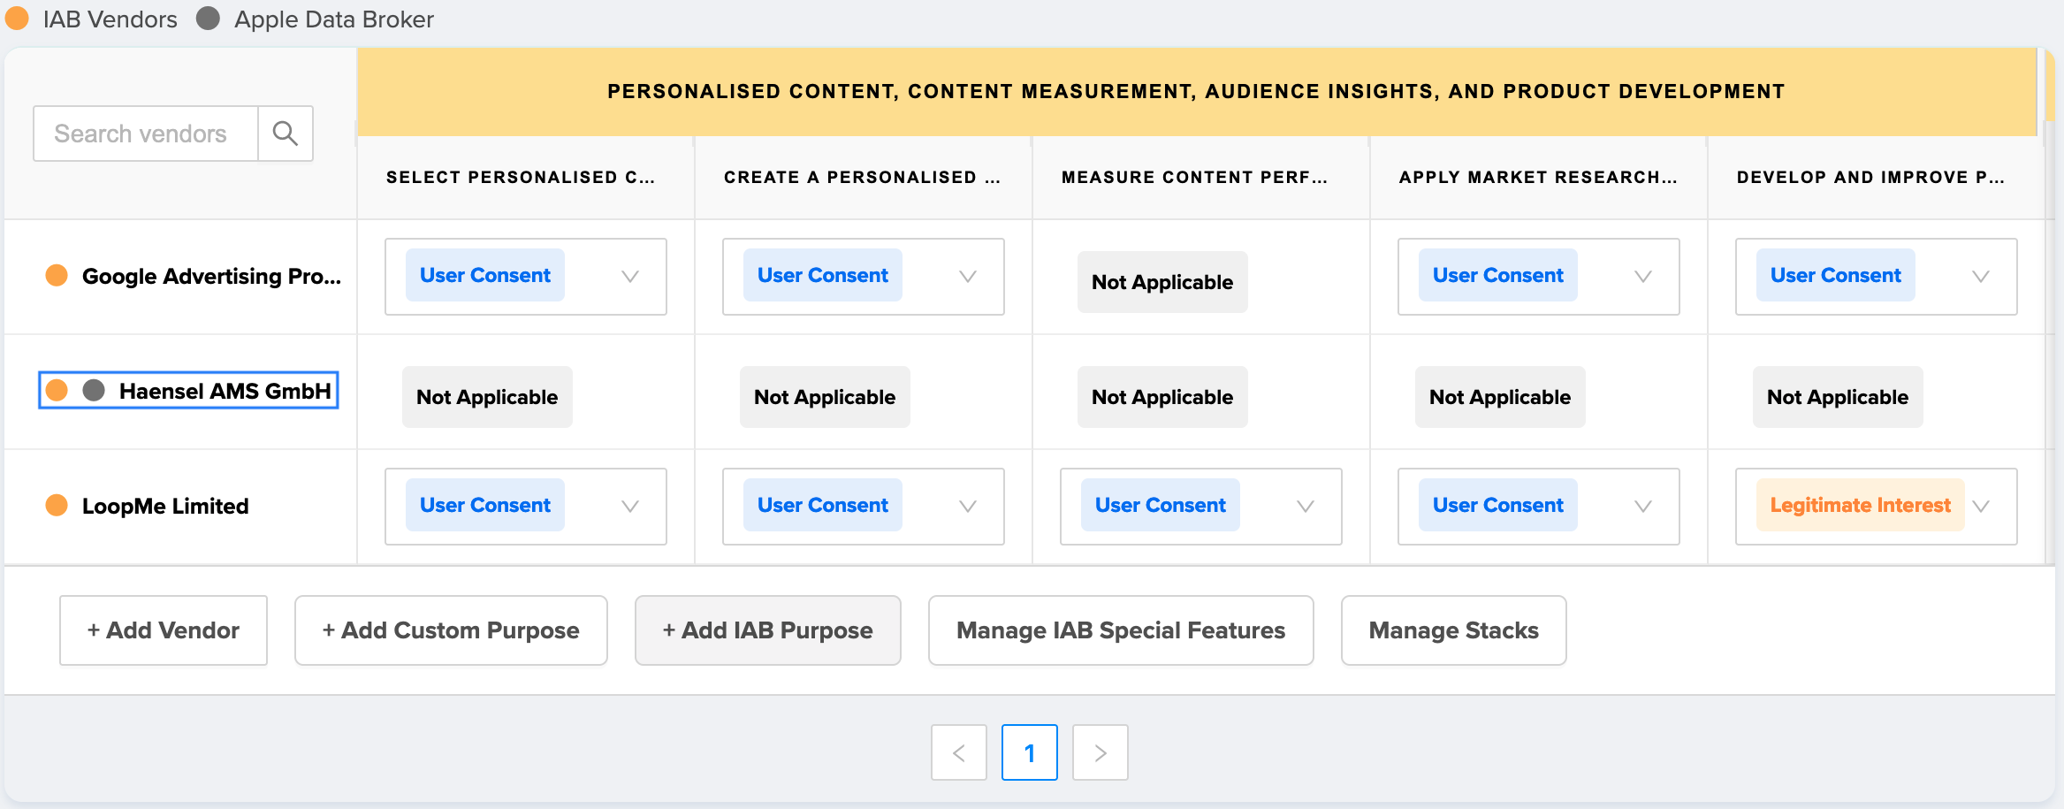Click the IAB Vendors legend label
This screenshot has width=2064, height=809.
click(110, 19)
